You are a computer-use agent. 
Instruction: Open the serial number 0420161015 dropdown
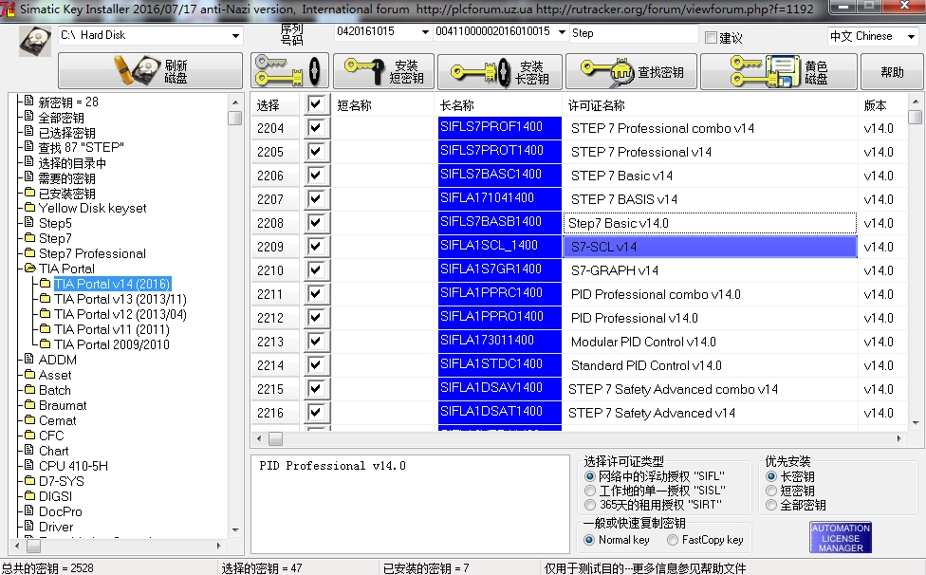(425, 32)
